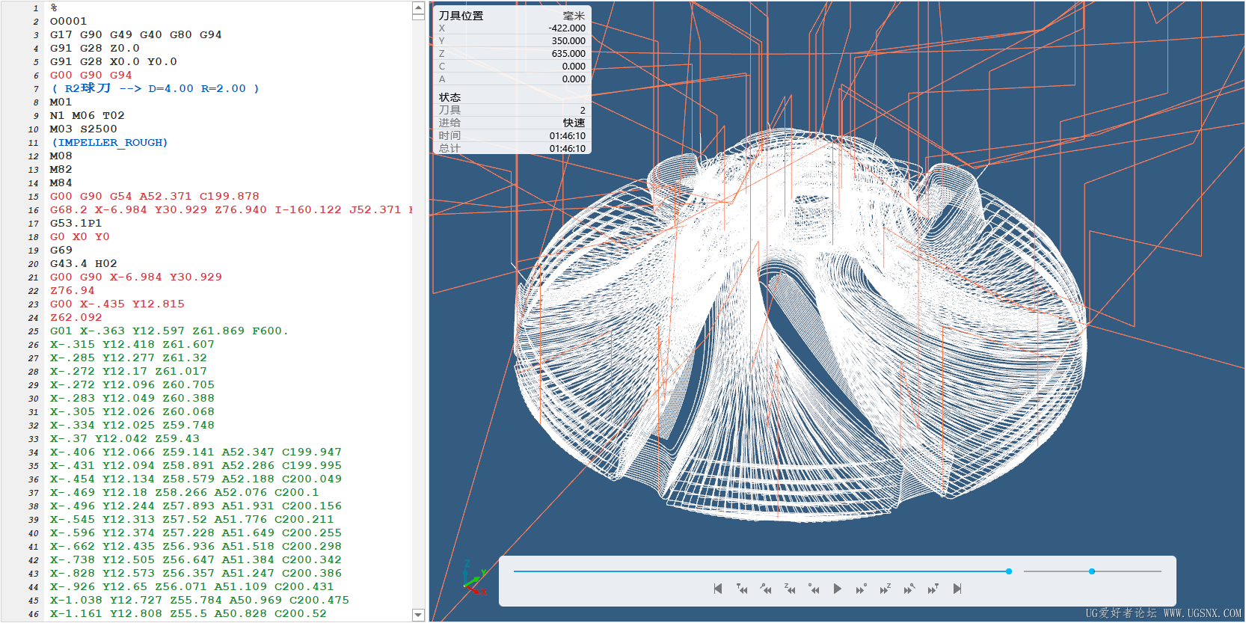Step forward to next tool change
This screenshot has height=623, width=1246.
[x=933, y=589]
